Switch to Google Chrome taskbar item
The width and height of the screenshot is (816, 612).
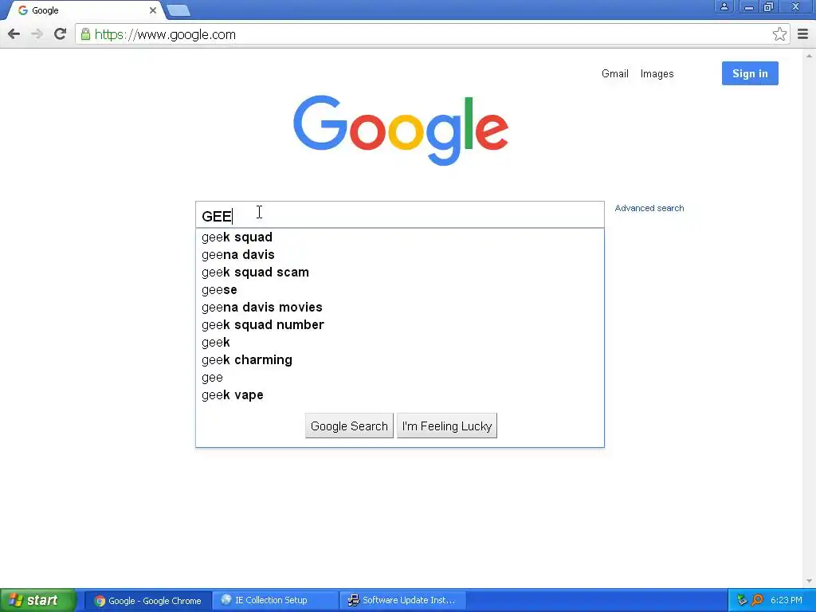(148, 601)
